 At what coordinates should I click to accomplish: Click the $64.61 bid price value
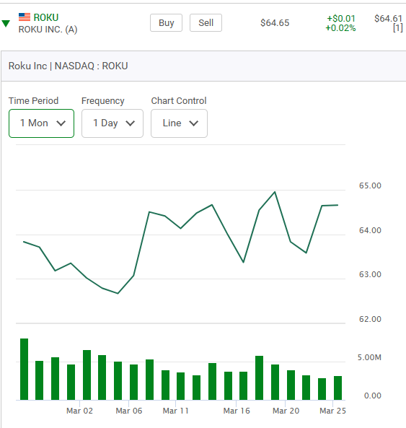click(388, 19)
